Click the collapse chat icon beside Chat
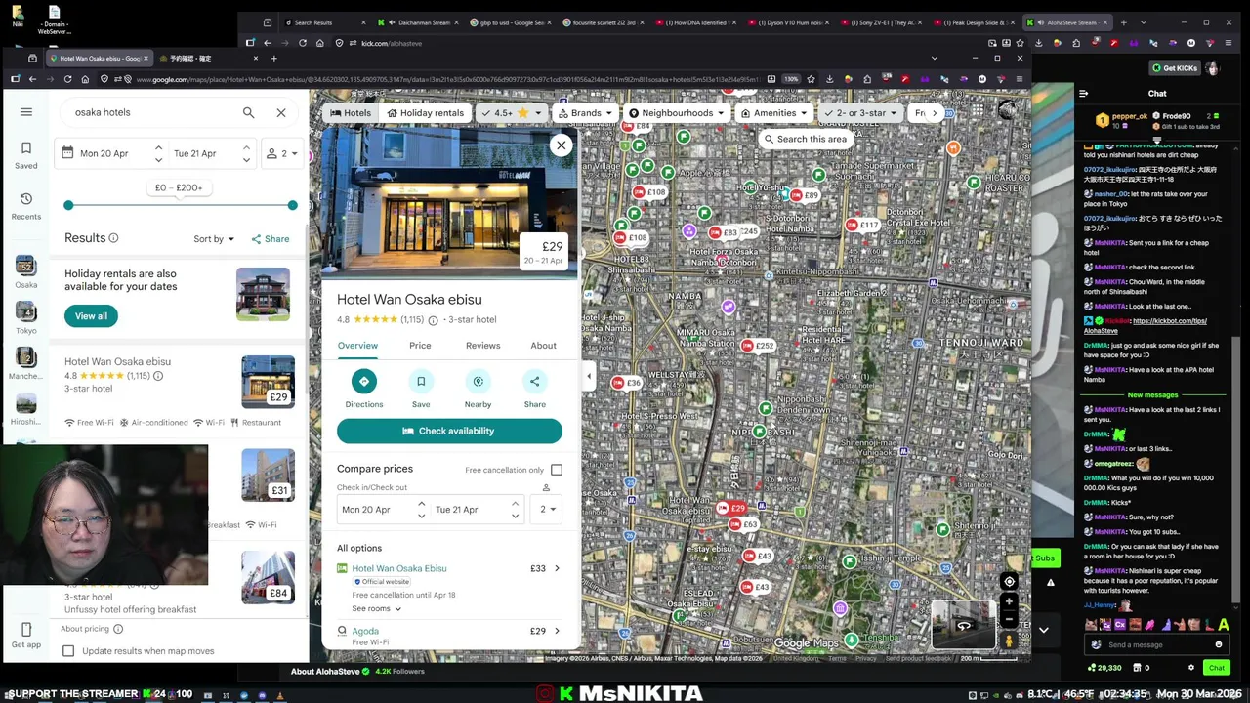This screenshot has height=703, width=1250. [1083, 94]
